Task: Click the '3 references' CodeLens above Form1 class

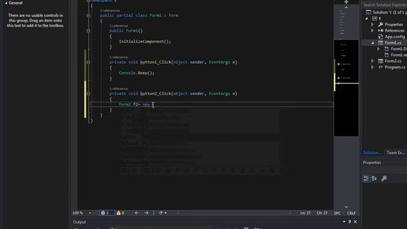Action: 110,11
